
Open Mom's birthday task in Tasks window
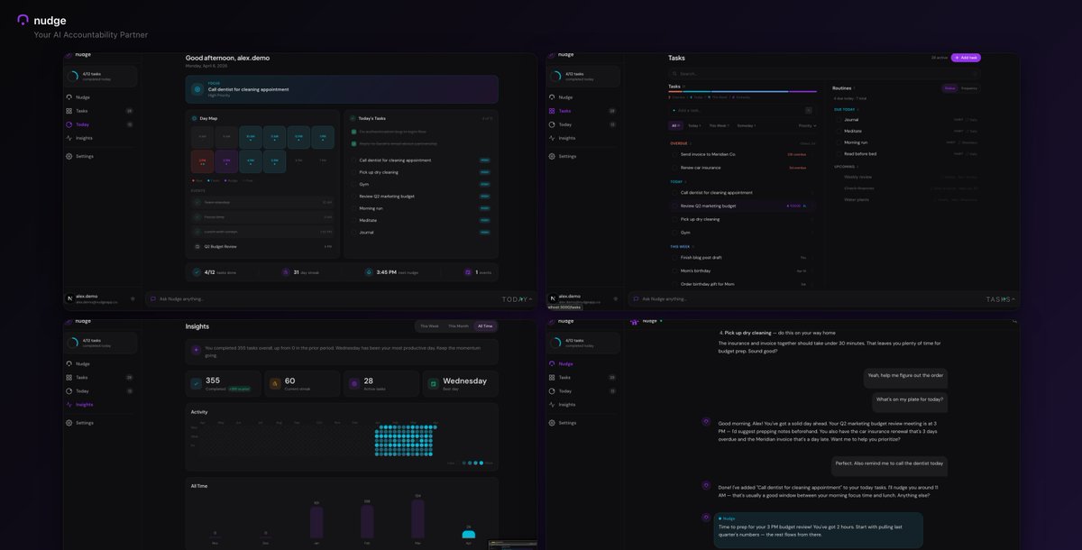[x=742, y=270]
